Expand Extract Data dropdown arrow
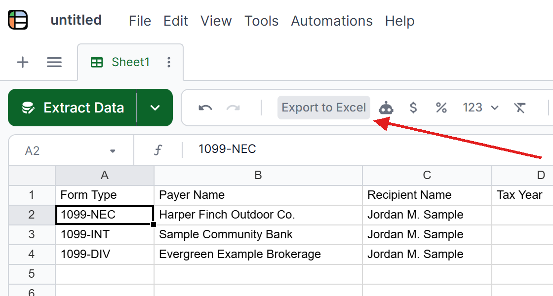 [155, 108]
